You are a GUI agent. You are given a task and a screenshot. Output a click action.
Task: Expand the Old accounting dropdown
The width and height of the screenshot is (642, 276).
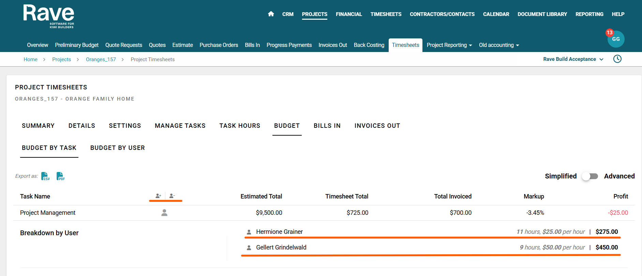[498, 45]
